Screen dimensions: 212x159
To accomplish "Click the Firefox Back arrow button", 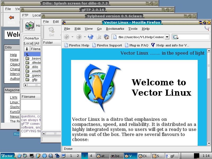I will coord(67,37).
